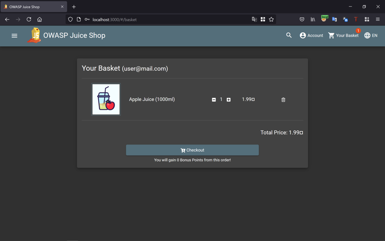The image size is (385, 241).
Task: Click the Google Translate extension icon
Action: click(x=334, y=19)
